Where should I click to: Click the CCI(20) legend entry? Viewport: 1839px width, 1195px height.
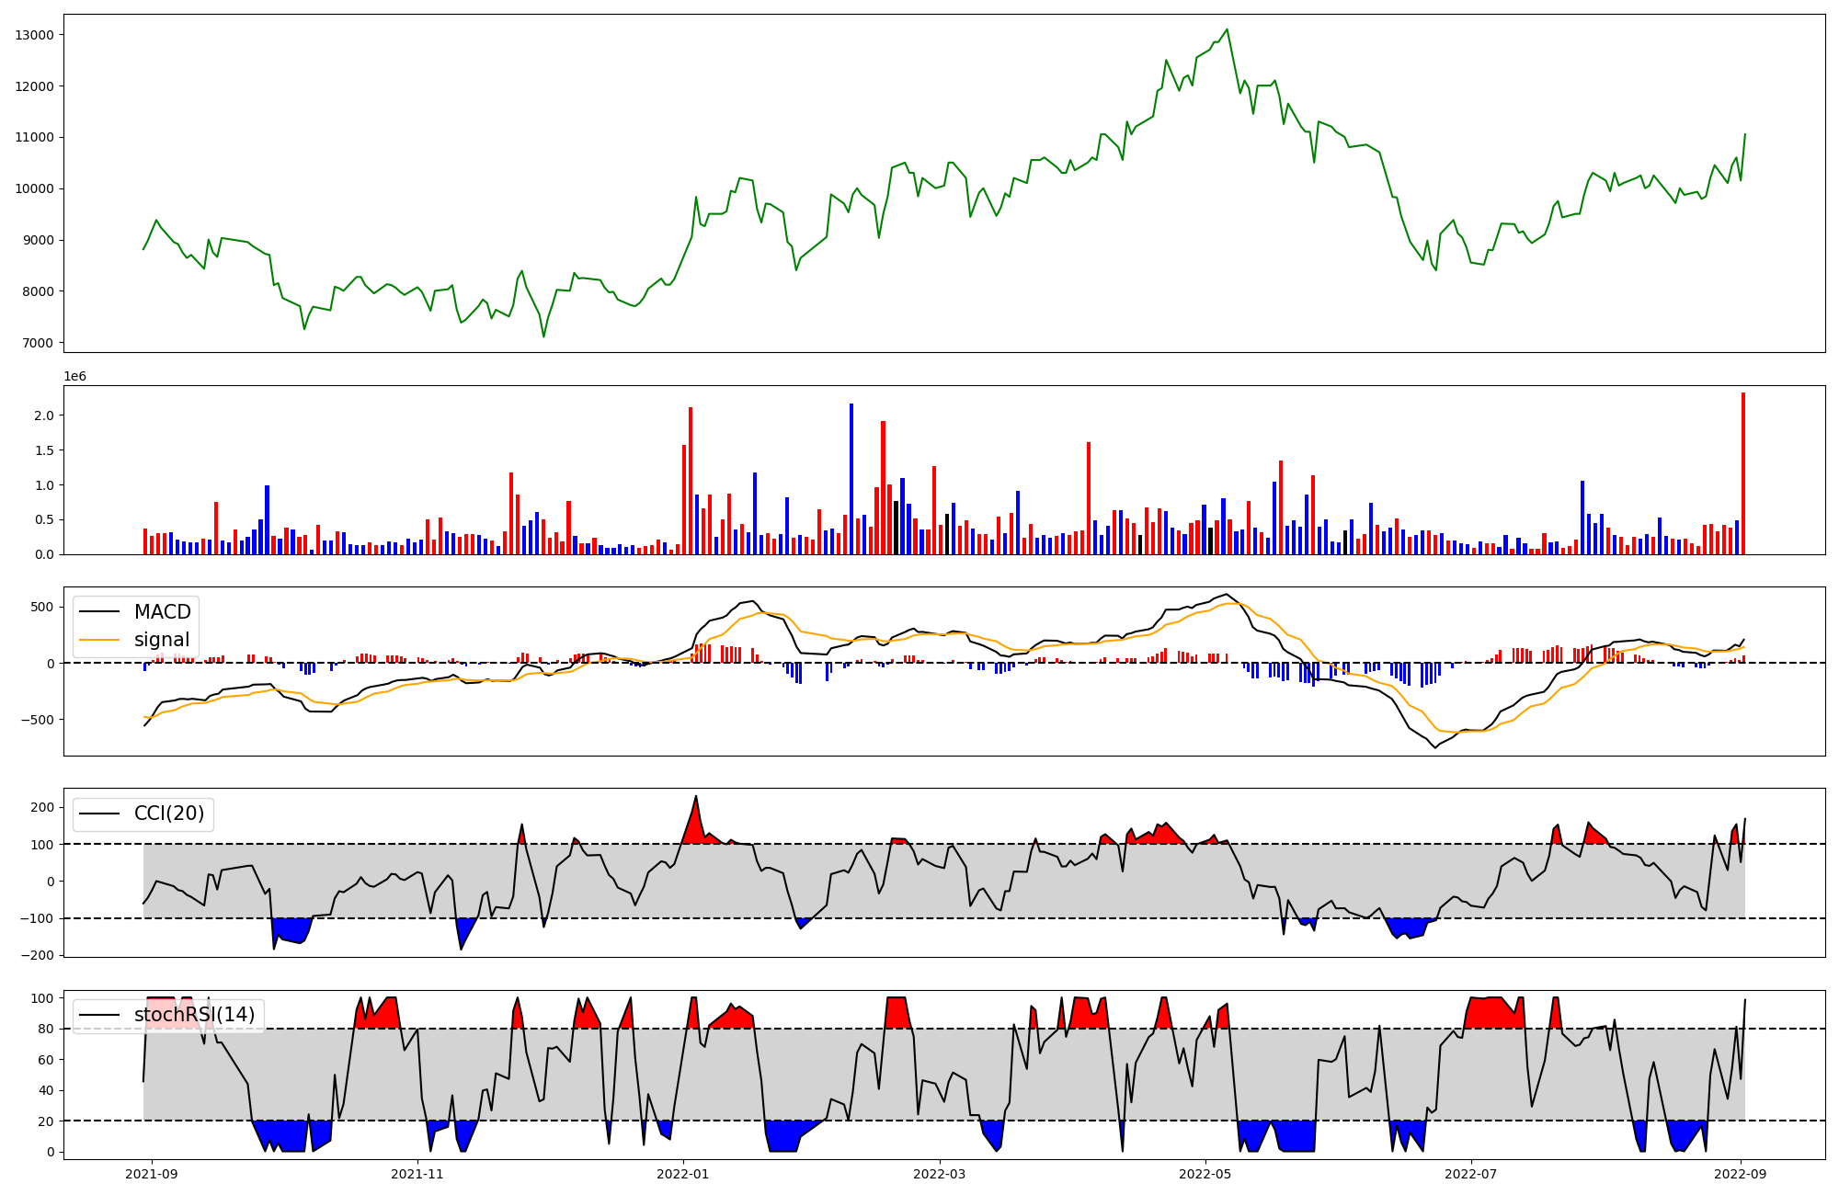tap(169, 814)
